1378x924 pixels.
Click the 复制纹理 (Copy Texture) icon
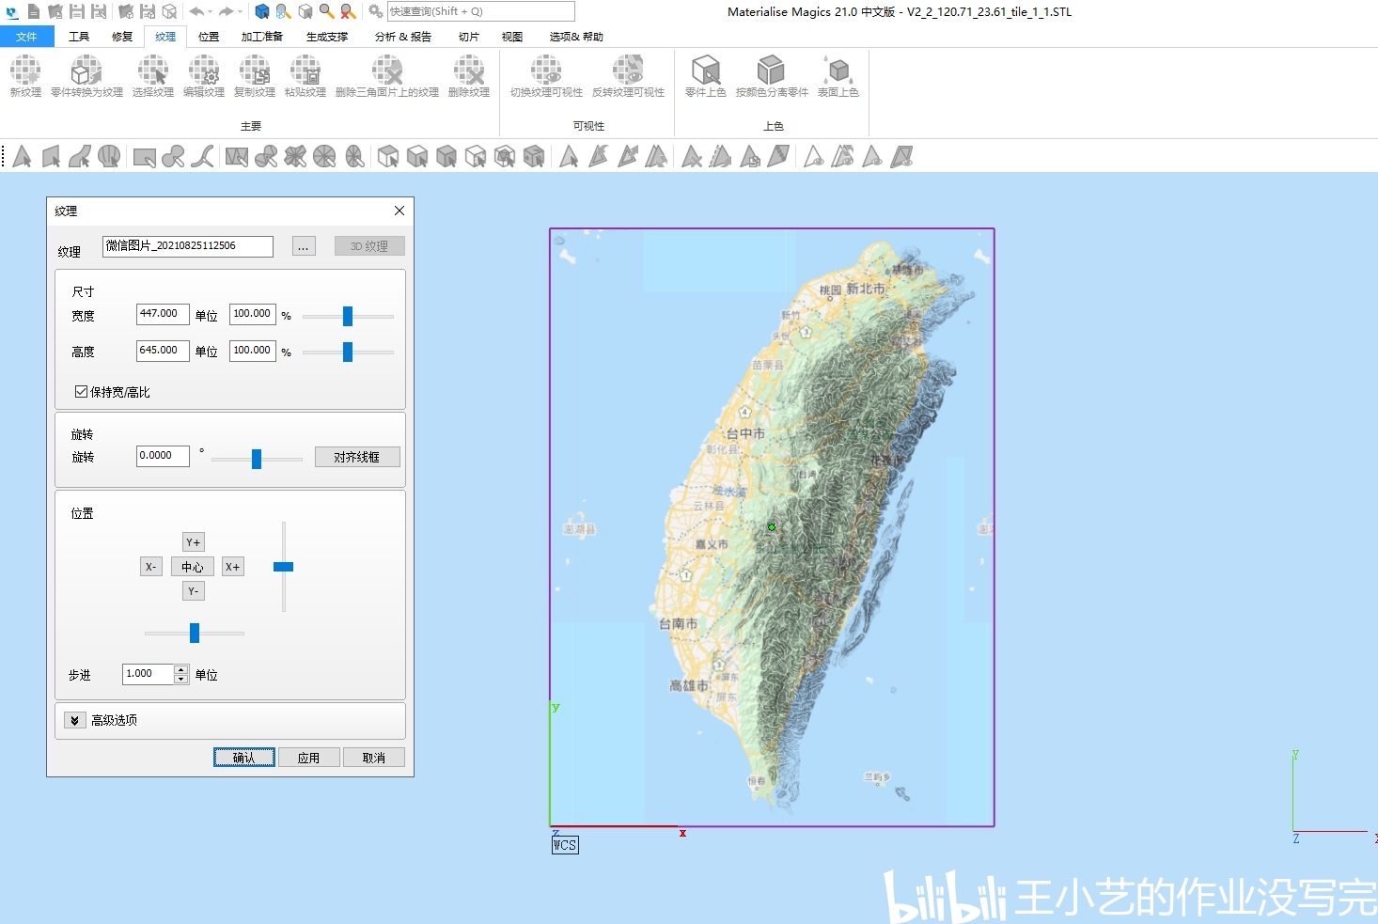[255, 76]
